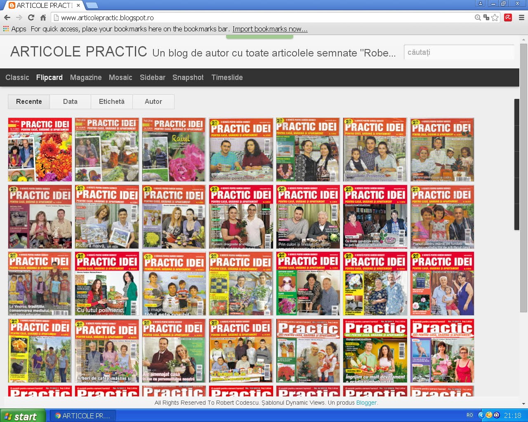
Task: Click the colorful palette tray icon
Action: [489, 415]
